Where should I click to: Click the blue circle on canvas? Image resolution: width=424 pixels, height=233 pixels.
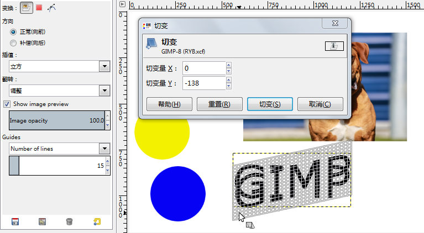point(178,194)
